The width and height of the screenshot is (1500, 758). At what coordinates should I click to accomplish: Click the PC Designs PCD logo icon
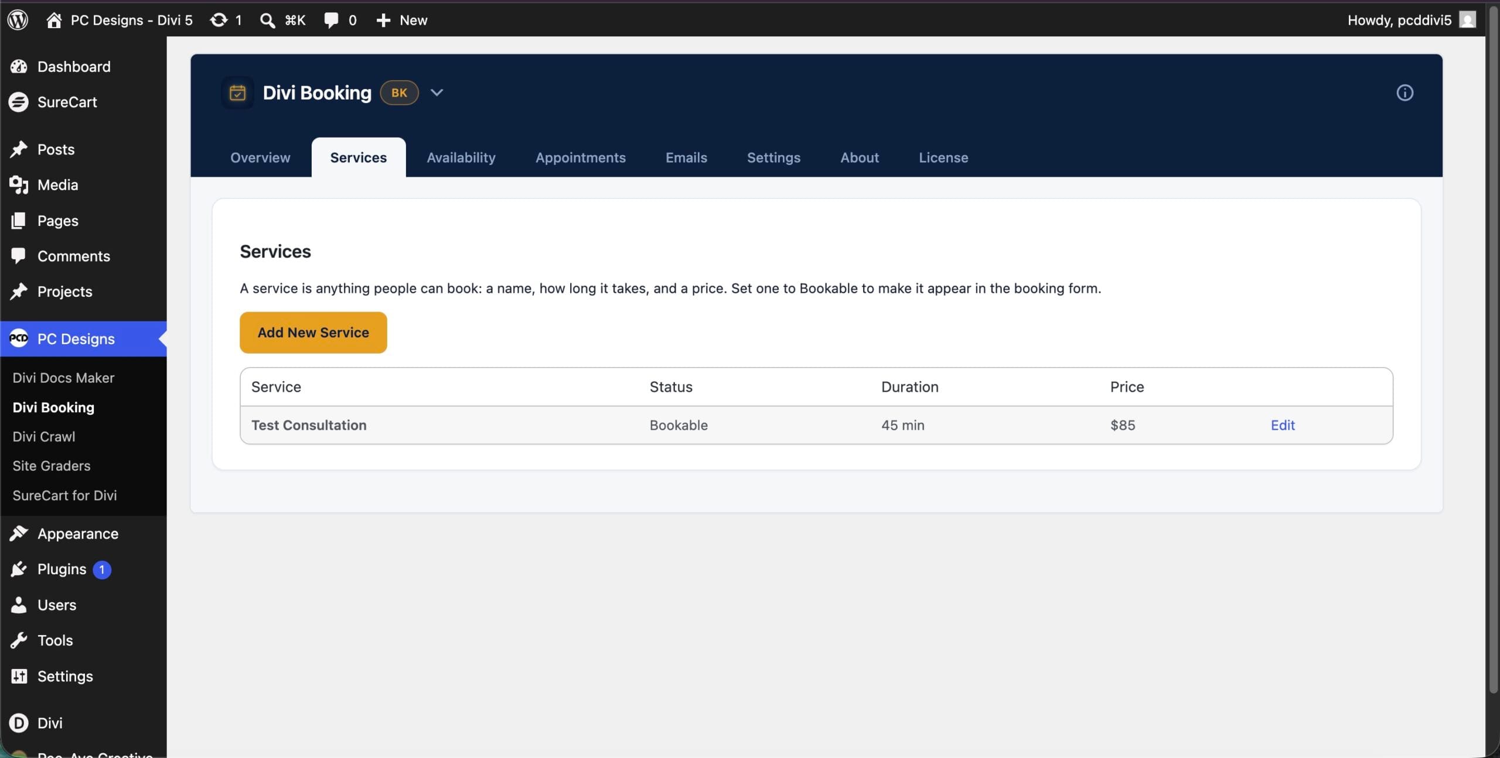(x=19, y=338)
